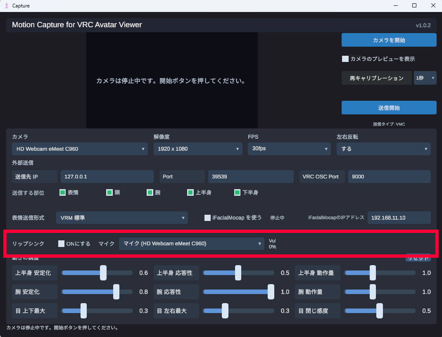The image size is (442, 337).
Task: Click the 上半身 安定化 slider handle
Action: (x=103, y=273)
